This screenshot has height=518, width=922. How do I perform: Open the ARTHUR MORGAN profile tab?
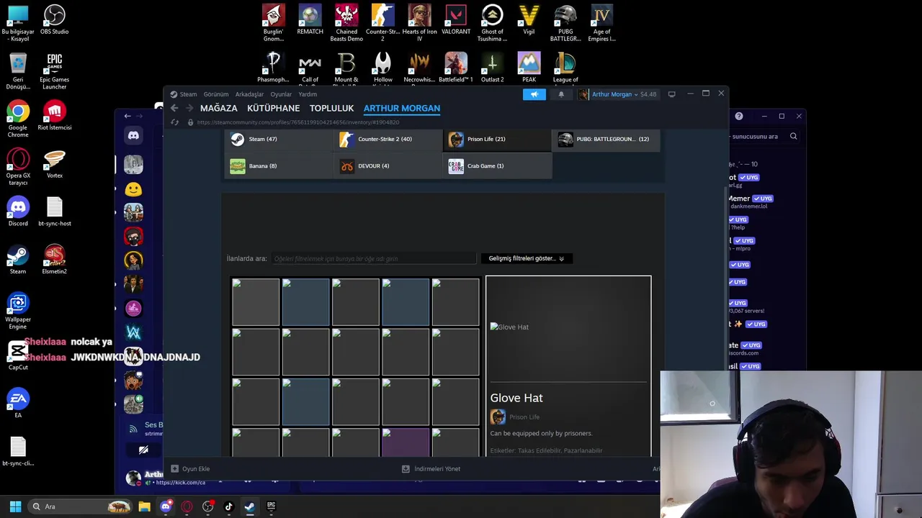(x=401, y=109)
